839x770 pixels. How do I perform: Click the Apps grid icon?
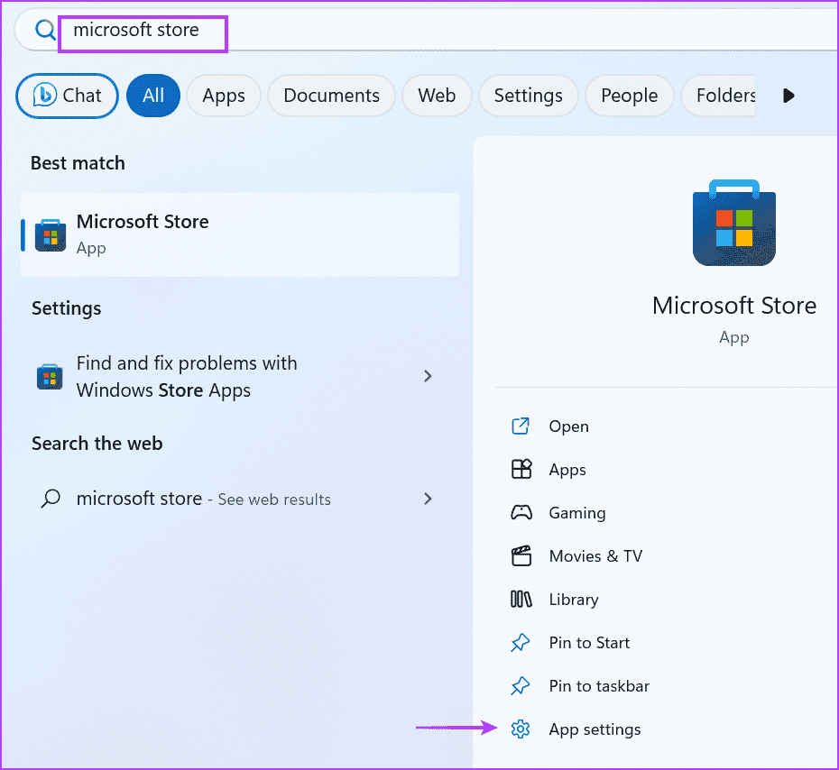pyautogui.click(x=521, y=469)
